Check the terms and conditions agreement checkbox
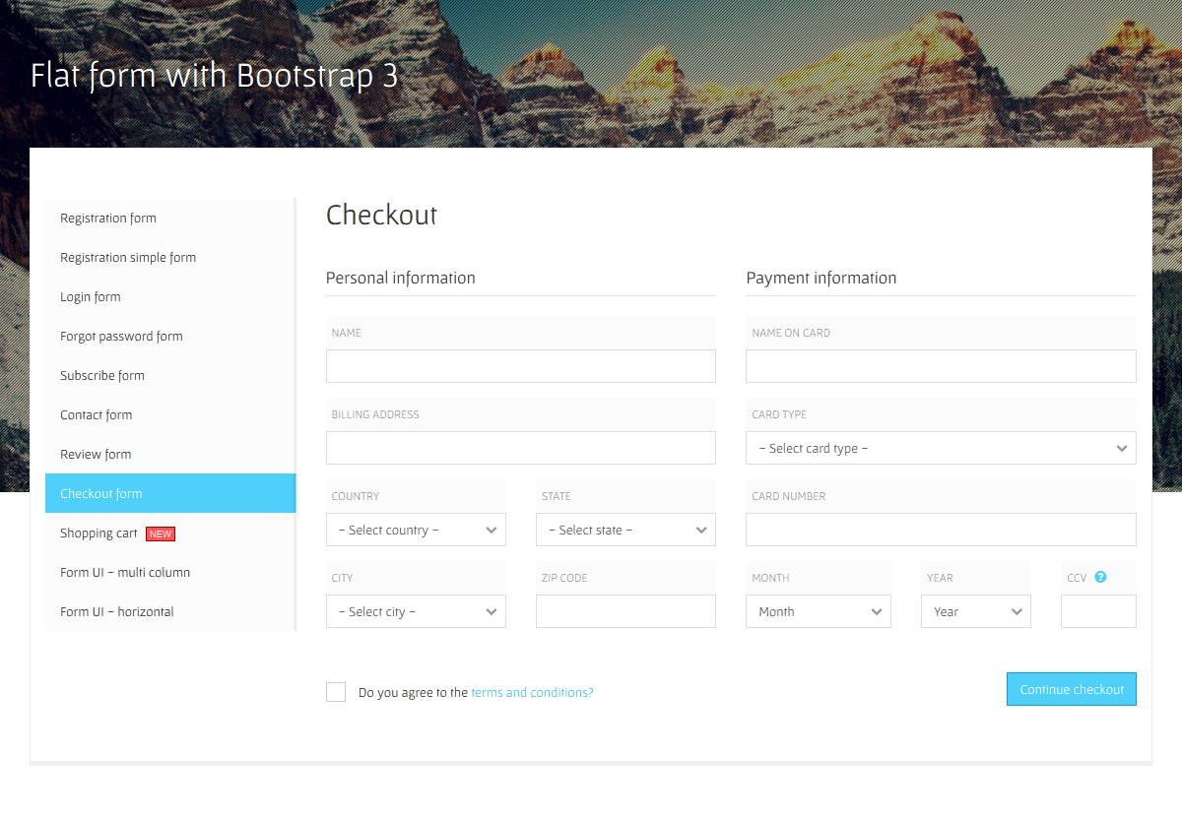Image resolution: width=1182 pixels, height=816 pixels. pos(336,691)
